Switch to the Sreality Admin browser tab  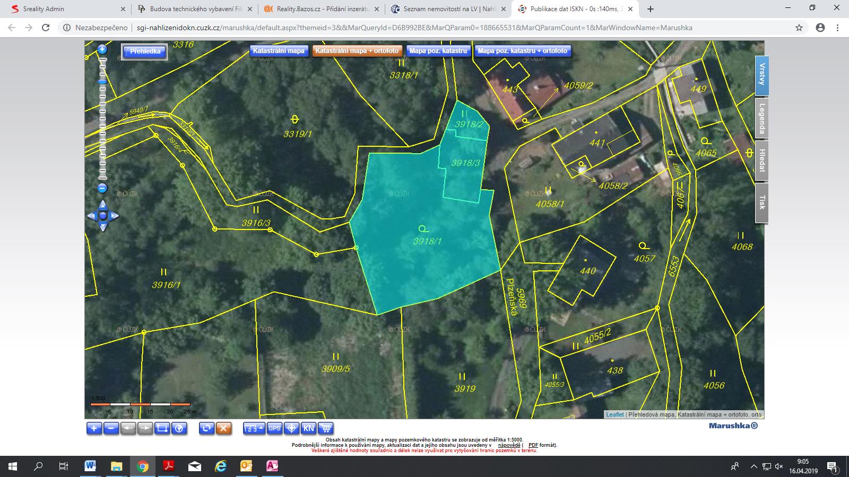44,9
